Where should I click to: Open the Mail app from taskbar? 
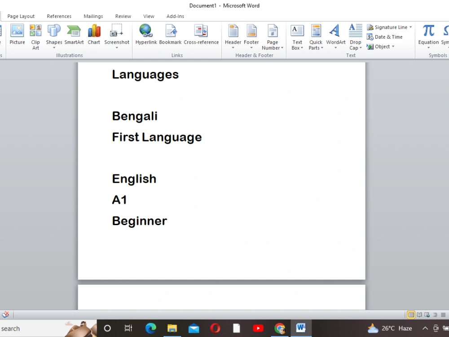[194, 328]
